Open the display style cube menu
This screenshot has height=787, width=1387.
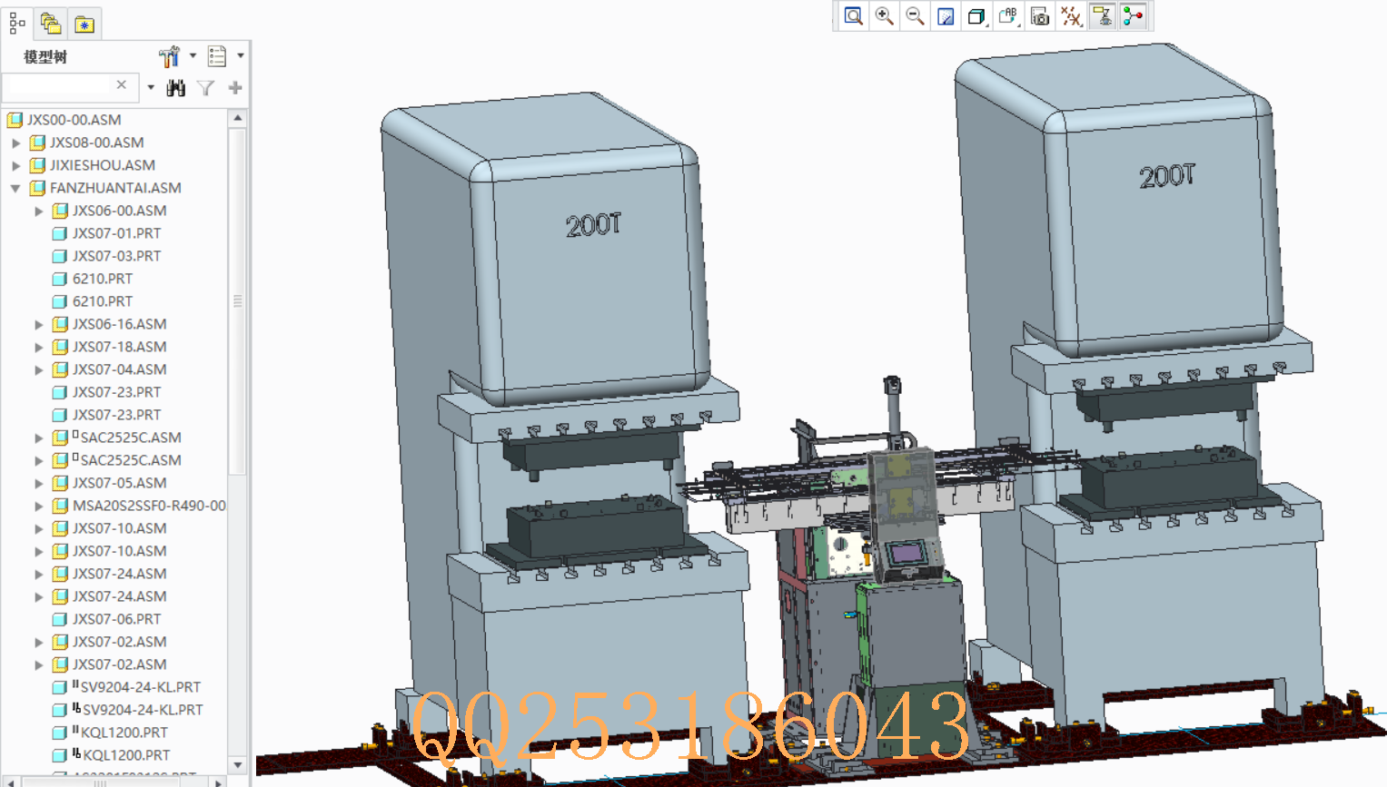[x=976, y=16]
